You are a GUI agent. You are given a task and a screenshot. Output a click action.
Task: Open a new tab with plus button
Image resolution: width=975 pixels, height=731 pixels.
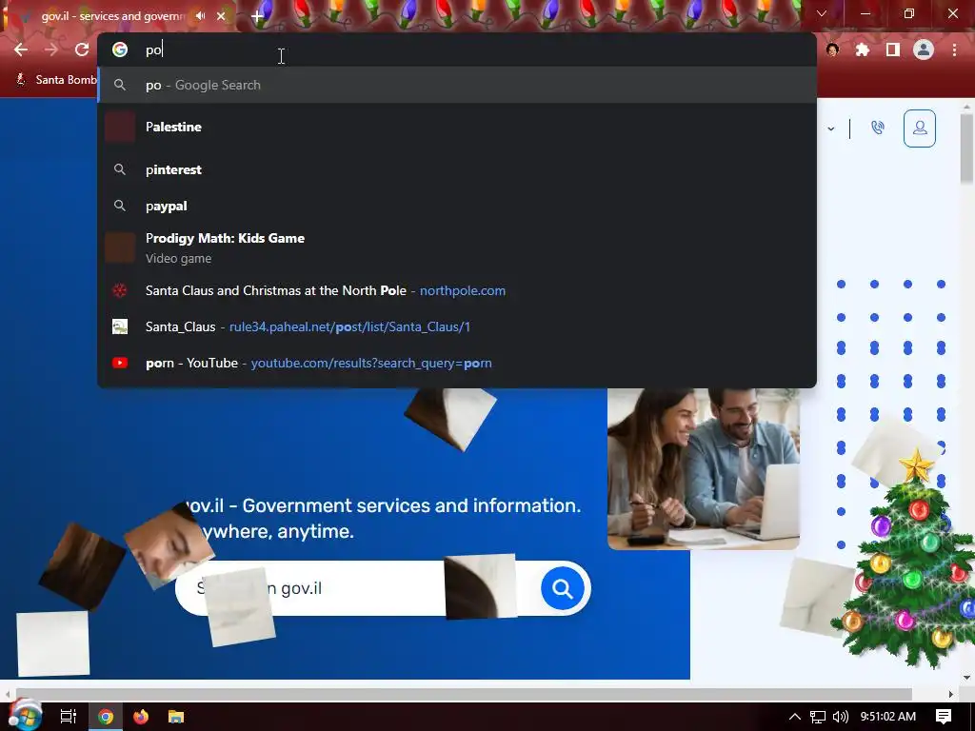pyautogui.click(x=257, y=17)
